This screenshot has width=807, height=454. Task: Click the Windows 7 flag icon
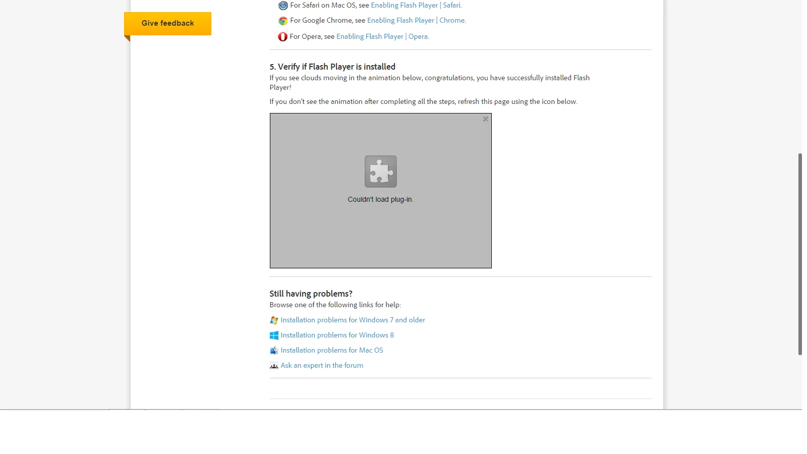pyautogui.click(x=274, y=320)
